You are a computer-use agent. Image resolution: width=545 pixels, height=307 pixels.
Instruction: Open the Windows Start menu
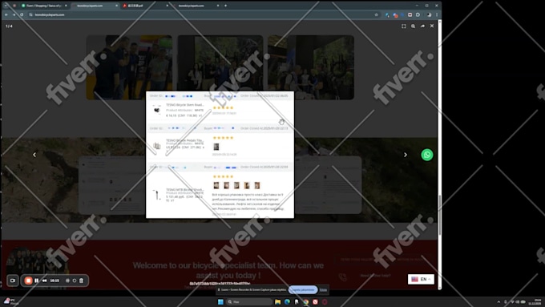220,301
